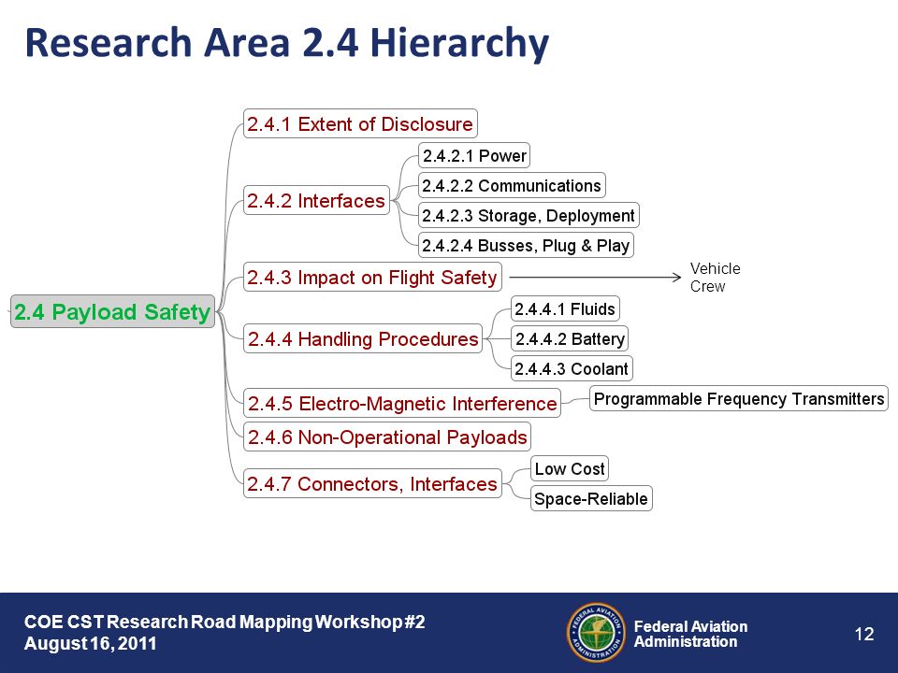
Task: Select the 2.4.2.4 Busses, Plug & Play node
Action: 526,245
